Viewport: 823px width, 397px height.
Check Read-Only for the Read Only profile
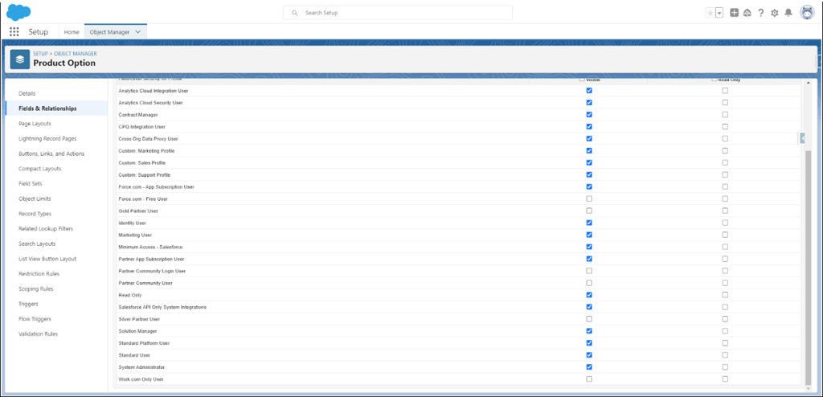(725, 295)
